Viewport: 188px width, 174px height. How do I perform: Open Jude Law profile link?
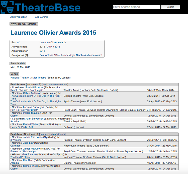(x=28, y=143)
